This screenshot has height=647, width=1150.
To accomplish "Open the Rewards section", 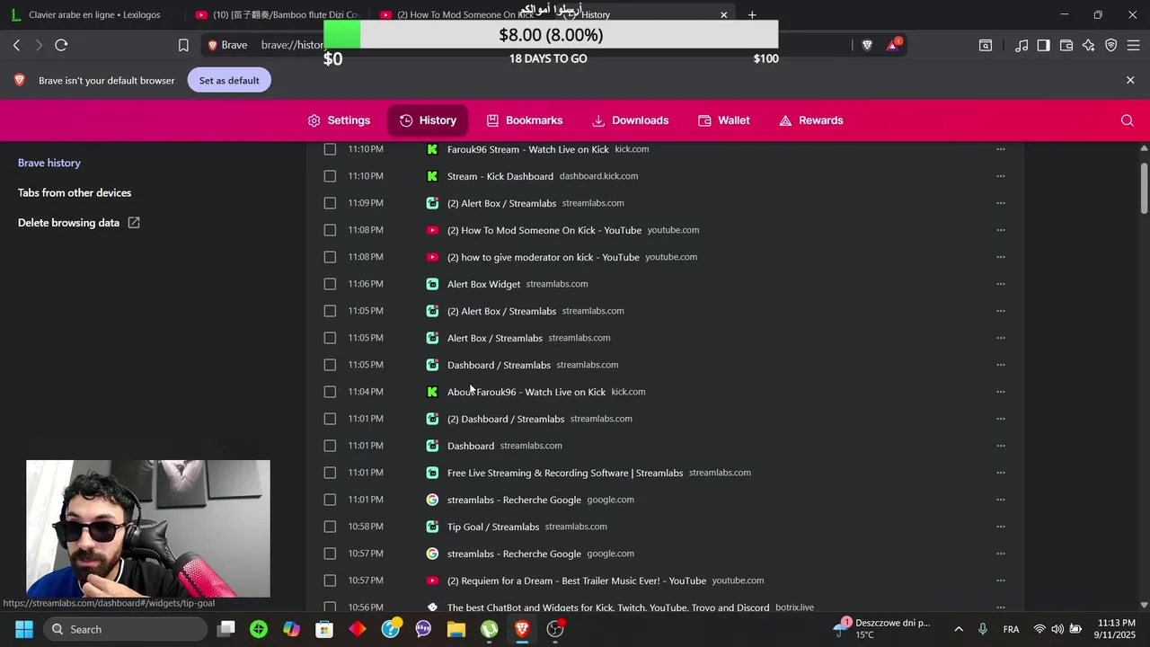I will click(810, 120).
